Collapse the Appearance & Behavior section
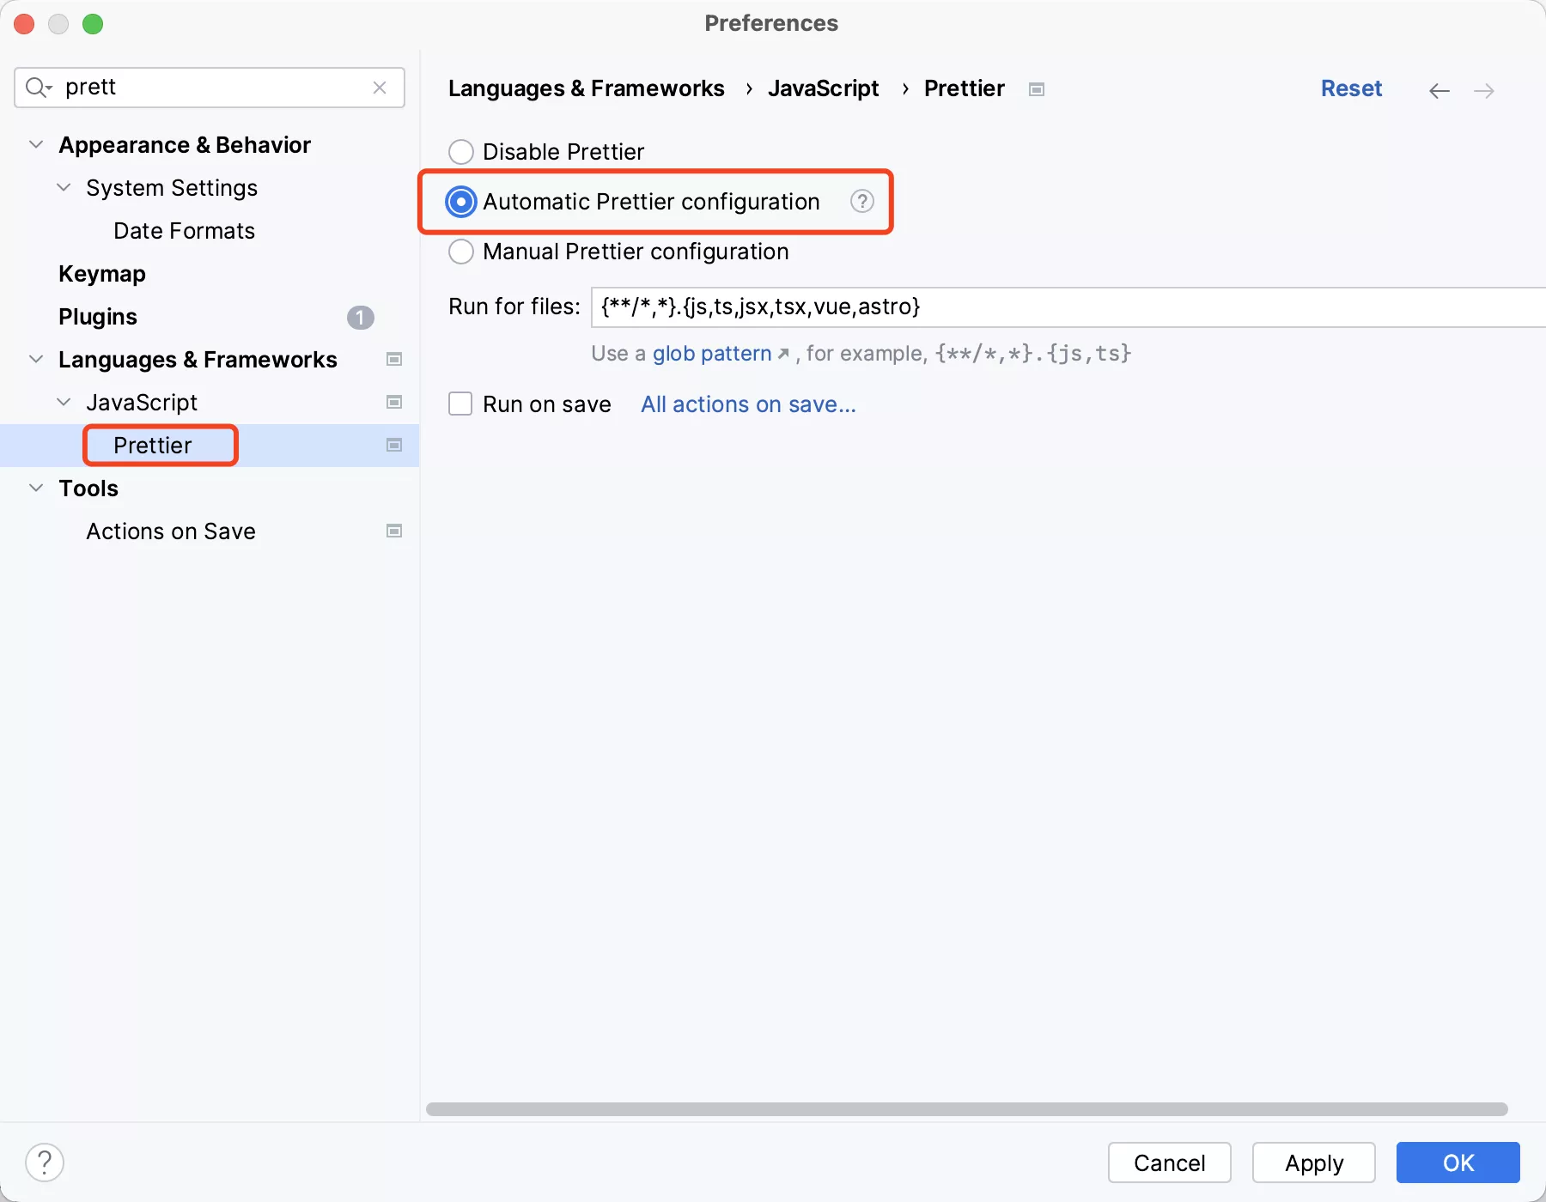This screenshot has width=1546, height=1202. coord(36,144)
